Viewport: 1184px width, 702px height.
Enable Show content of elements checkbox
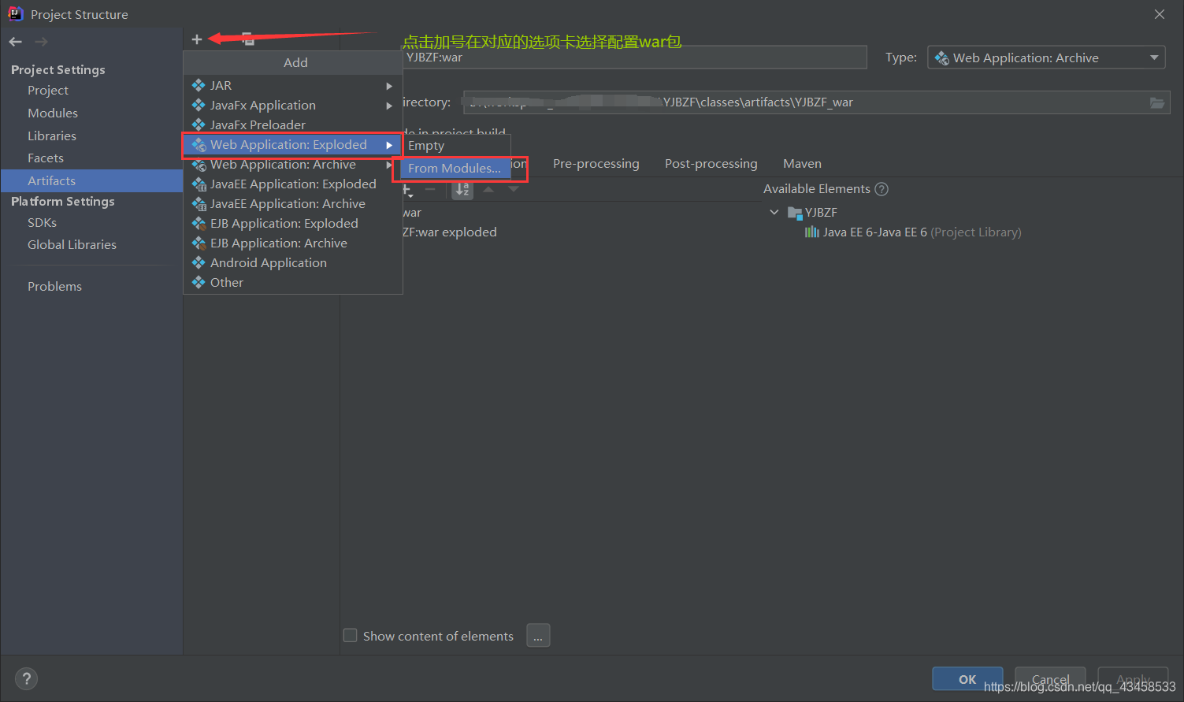[351, 635]
